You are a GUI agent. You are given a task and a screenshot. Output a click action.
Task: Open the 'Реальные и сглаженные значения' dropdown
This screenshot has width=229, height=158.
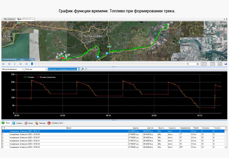pos(79,69)
